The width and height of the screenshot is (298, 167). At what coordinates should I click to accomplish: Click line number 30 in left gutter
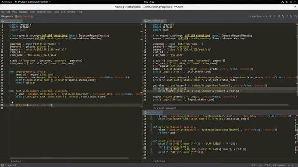[x=2, y=105]
